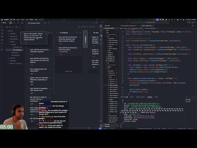
Task: Open kanban board settings gear icon
Action: pyautogui.click(x=93, y=27)
